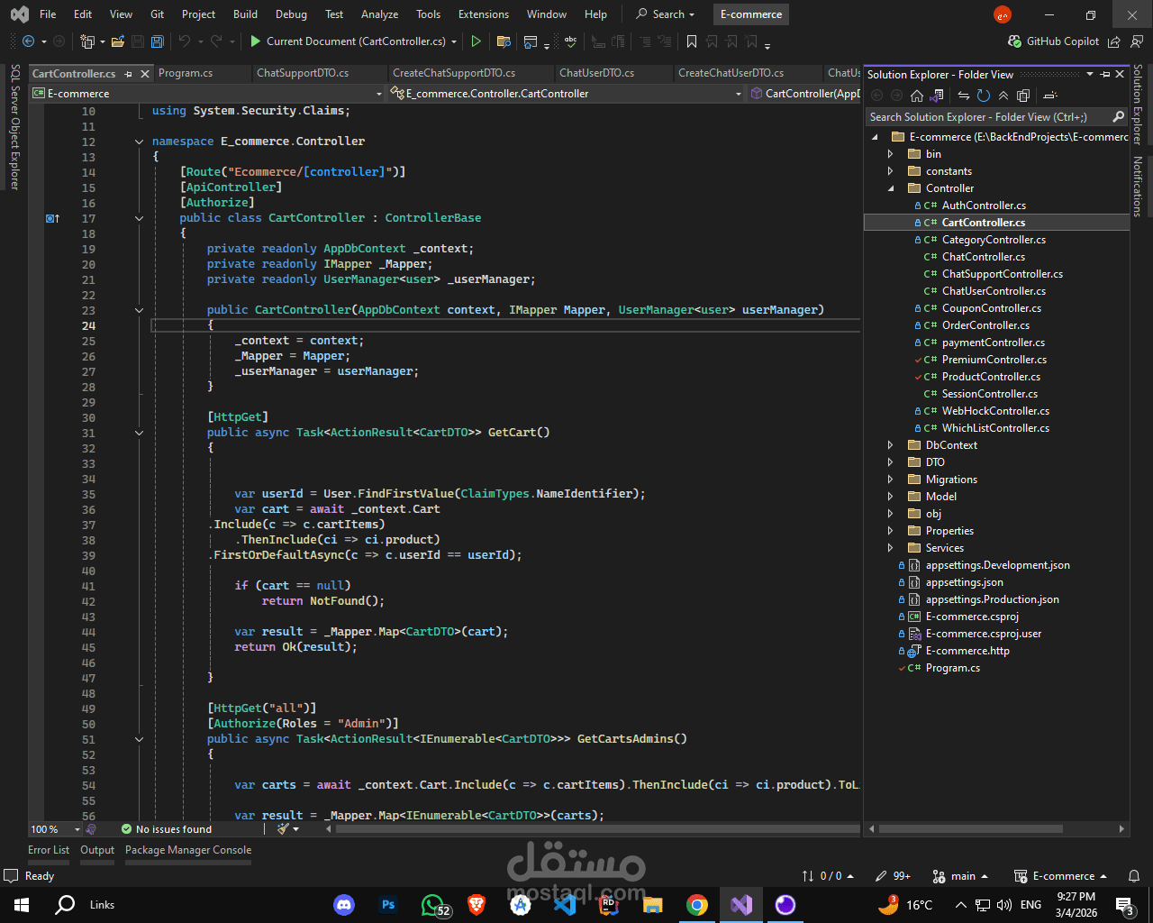The width and height of the screenshot is (1153, 923).
Task: Open the Build menu
Action: 245,14
